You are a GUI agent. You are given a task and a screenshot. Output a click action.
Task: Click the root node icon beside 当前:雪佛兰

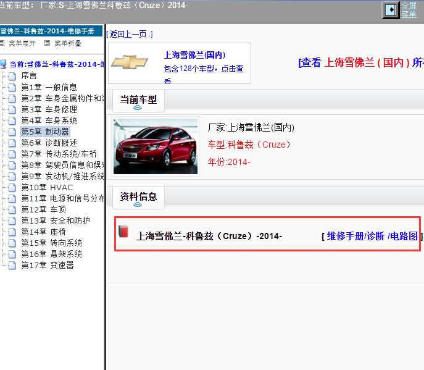[3, 64]
